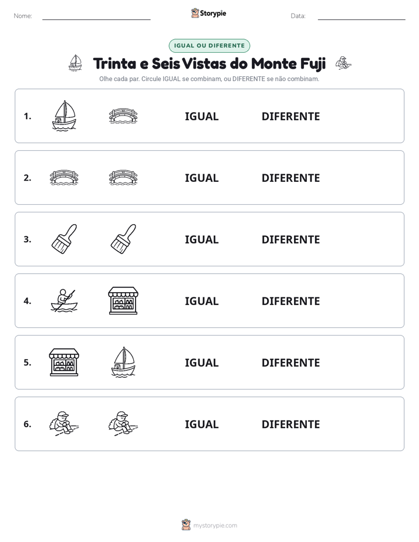Select IGUAL for question 3
The image size is (419, 542).
(201, 239)
